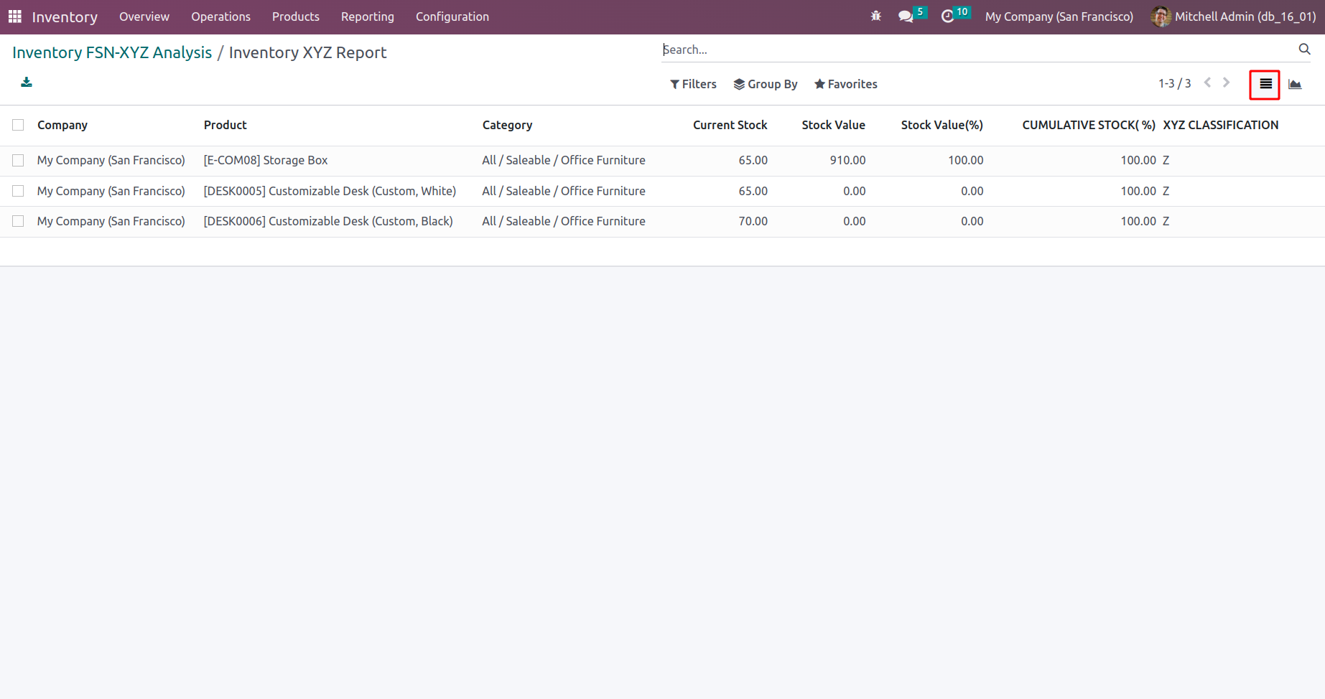Click Z classification in Storage Box row
Viewport: 1325px width, 699px height.
1166,160
